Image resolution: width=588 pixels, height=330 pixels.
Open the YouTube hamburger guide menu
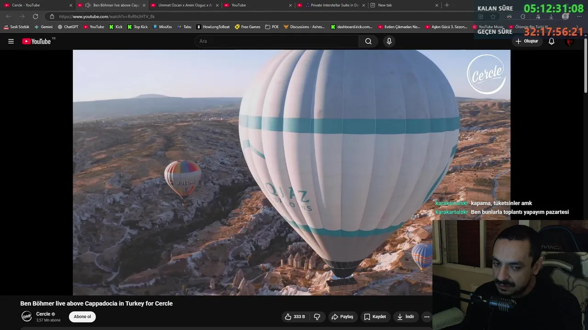11,41
